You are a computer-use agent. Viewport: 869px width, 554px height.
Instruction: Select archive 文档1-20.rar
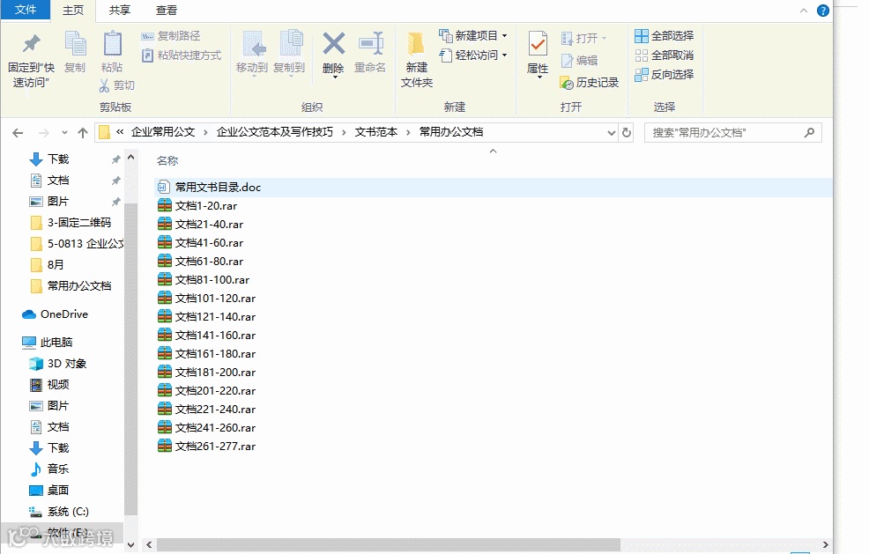point(206,206)
